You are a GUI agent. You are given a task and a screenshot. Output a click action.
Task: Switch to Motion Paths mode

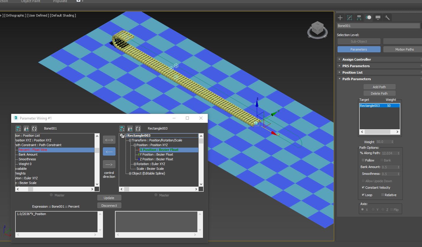(402, 49)
